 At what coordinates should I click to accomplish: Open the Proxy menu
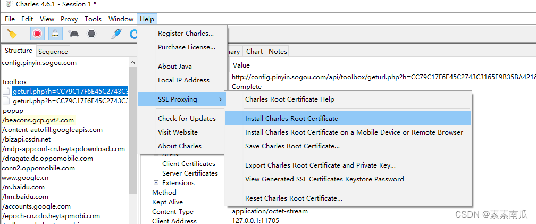tap(69, 19)
